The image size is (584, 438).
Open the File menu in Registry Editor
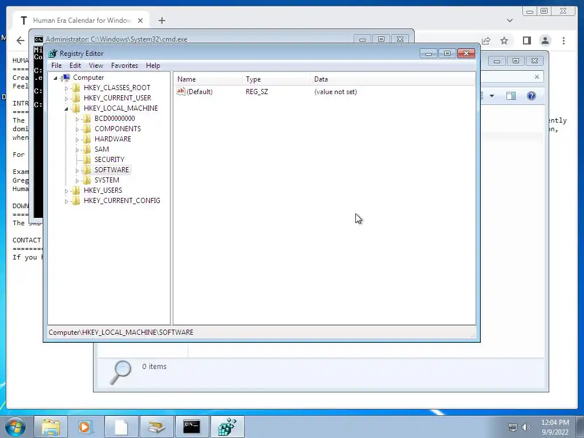coord(56,66)
